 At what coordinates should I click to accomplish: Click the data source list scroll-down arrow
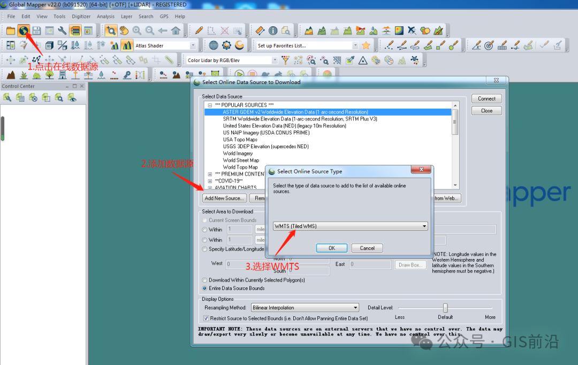pyautogui.click(x=455, y=185)
